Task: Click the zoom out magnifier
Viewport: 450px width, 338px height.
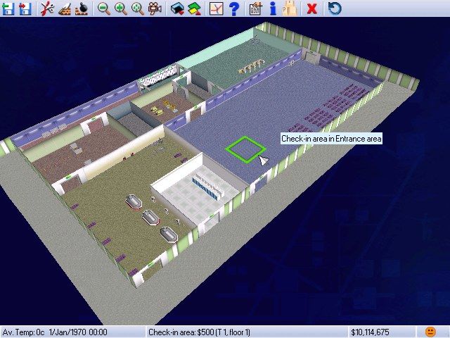Action: pos(104,8)
